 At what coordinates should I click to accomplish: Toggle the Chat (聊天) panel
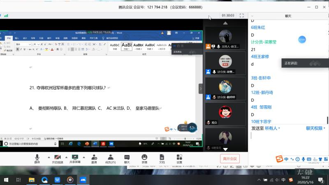[127, 158]
